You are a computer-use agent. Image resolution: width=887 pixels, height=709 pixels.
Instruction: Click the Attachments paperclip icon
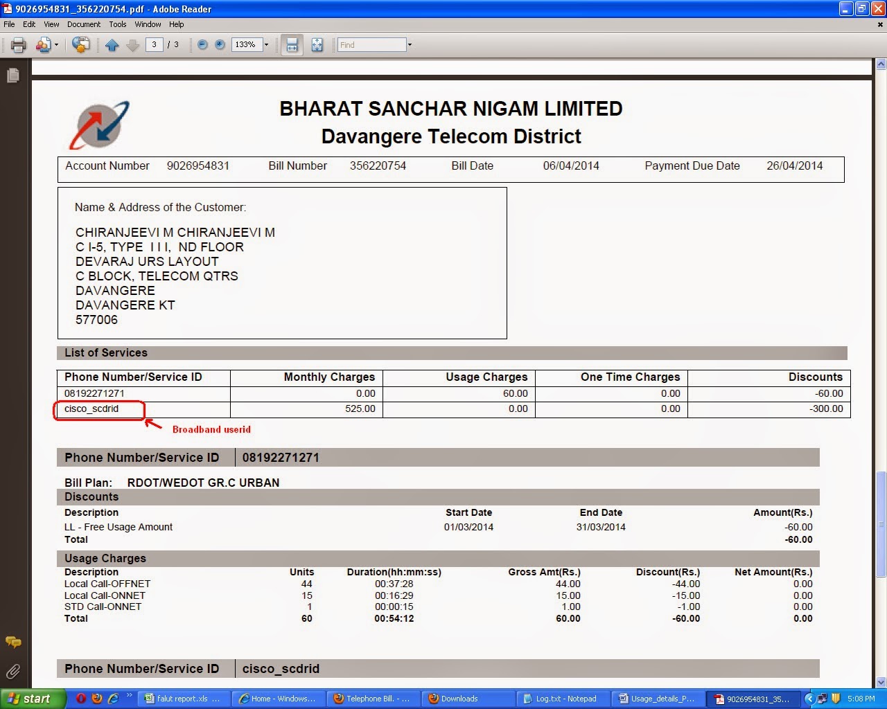point(12,672)
